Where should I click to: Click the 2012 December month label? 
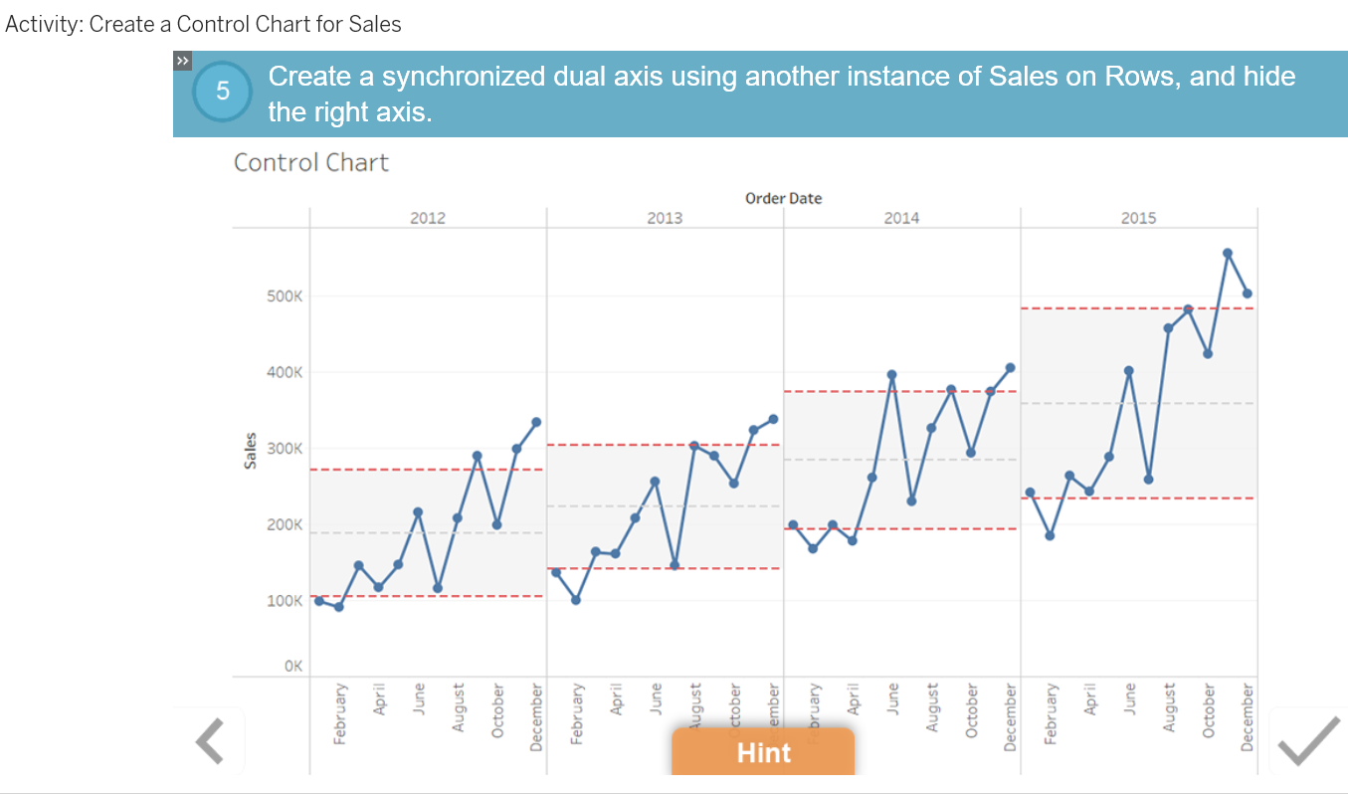click(x=537, y=715)
